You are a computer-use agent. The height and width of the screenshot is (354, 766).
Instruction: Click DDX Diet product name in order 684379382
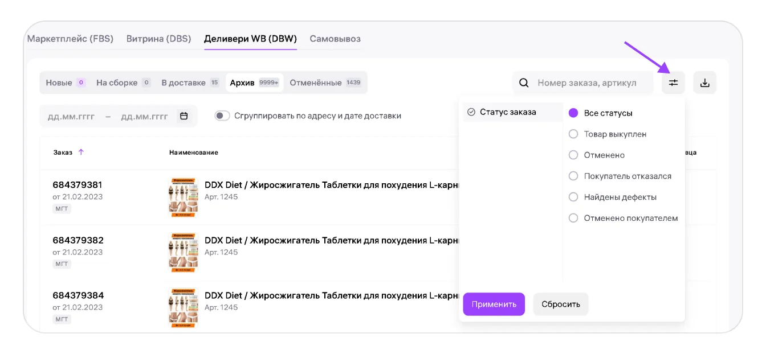332,240
